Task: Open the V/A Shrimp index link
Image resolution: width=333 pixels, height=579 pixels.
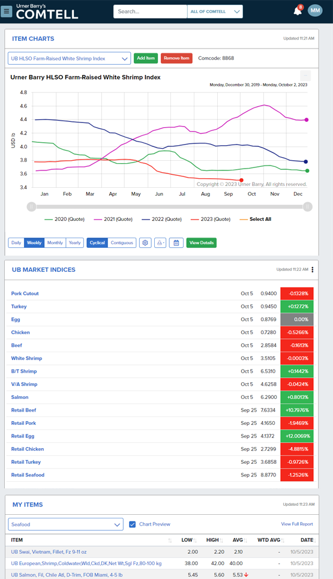Action: coord(25,384)
